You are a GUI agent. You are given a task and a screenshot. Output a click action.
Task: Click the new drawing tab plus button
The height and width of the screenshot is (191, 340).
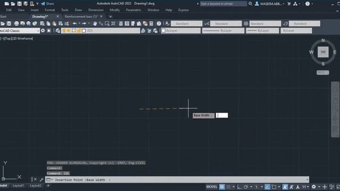[x=110, y=16]
